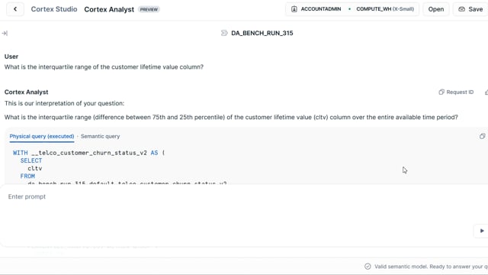This screenshot has width=488, height=275.
Task: Copy the SQL query with the copy icon
Action: (x=482, y=136)
